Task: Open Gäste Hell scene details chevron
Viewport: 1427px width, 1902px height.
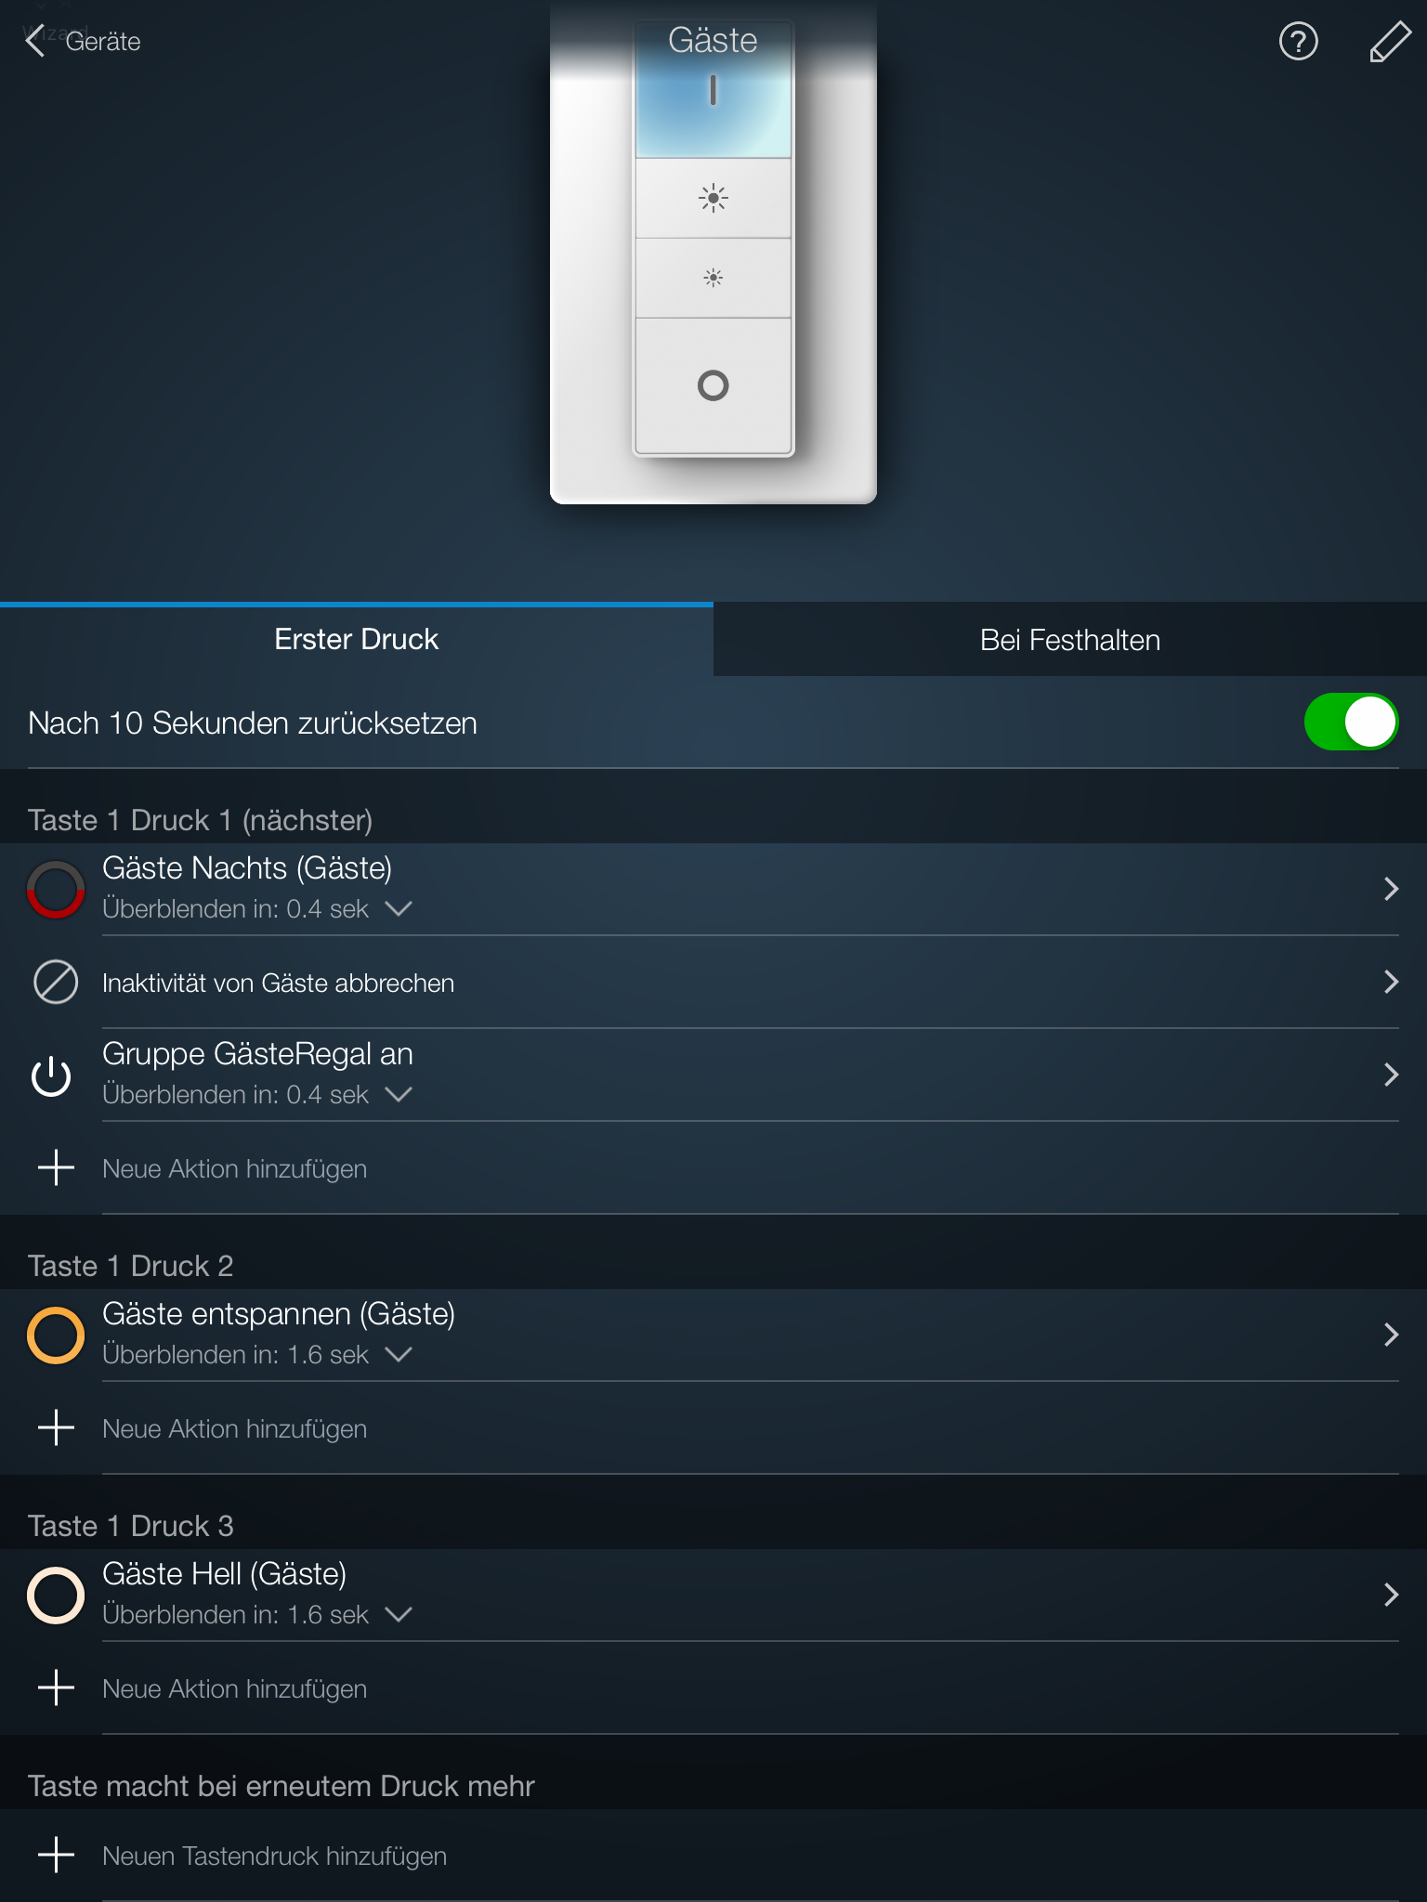Action: pyautogui.click(x=1391, y=1595)
